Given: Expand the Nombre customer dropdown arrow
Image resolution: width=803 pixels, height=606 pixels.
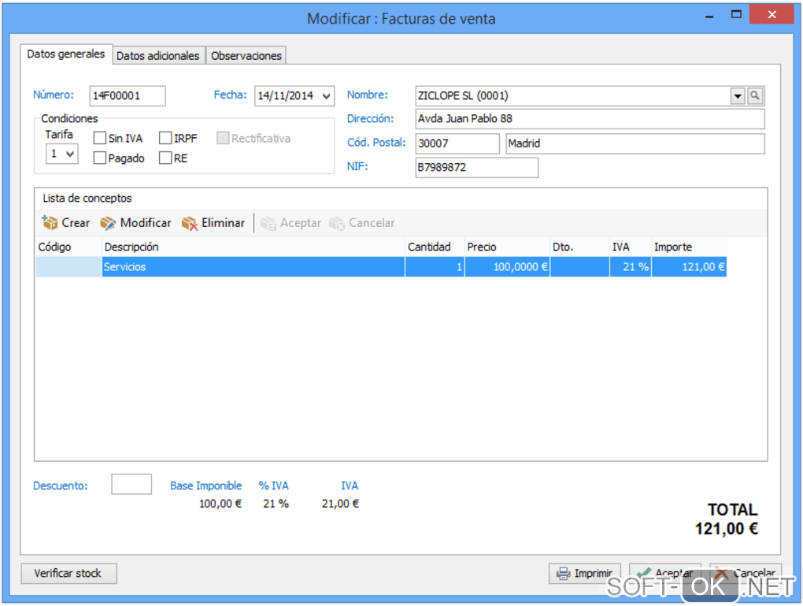Looking at the screenshot, I should click(738, 96).
